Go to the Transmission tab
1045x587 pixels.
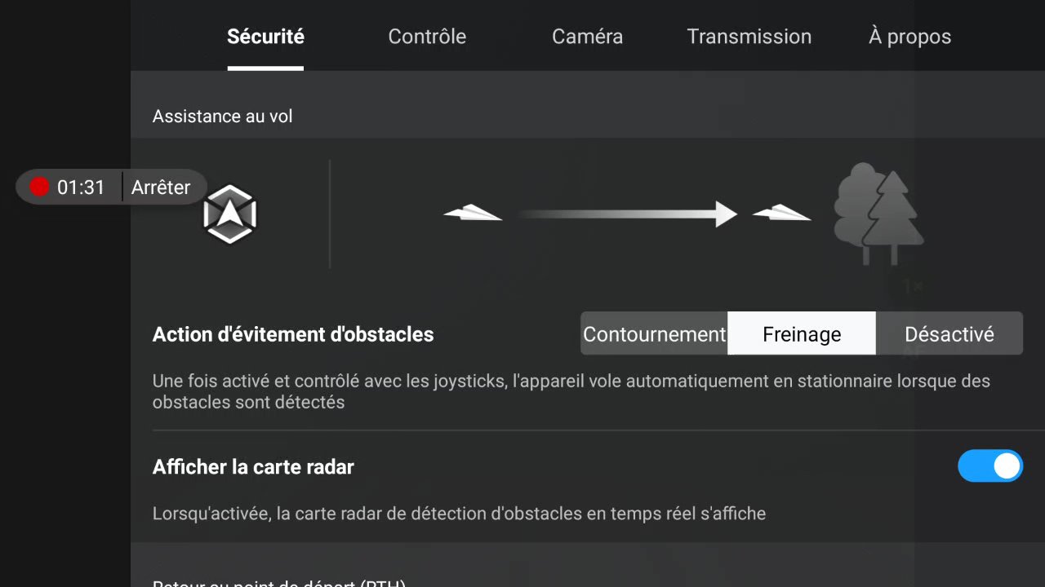coord(749,37)
